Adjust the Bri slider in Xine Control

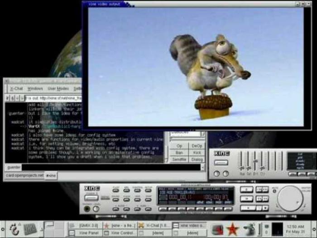(x=255, y=162)
